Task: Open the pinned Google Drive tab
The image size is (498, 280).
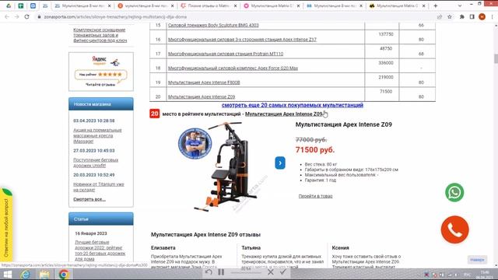Action: [x=9, y=5]
